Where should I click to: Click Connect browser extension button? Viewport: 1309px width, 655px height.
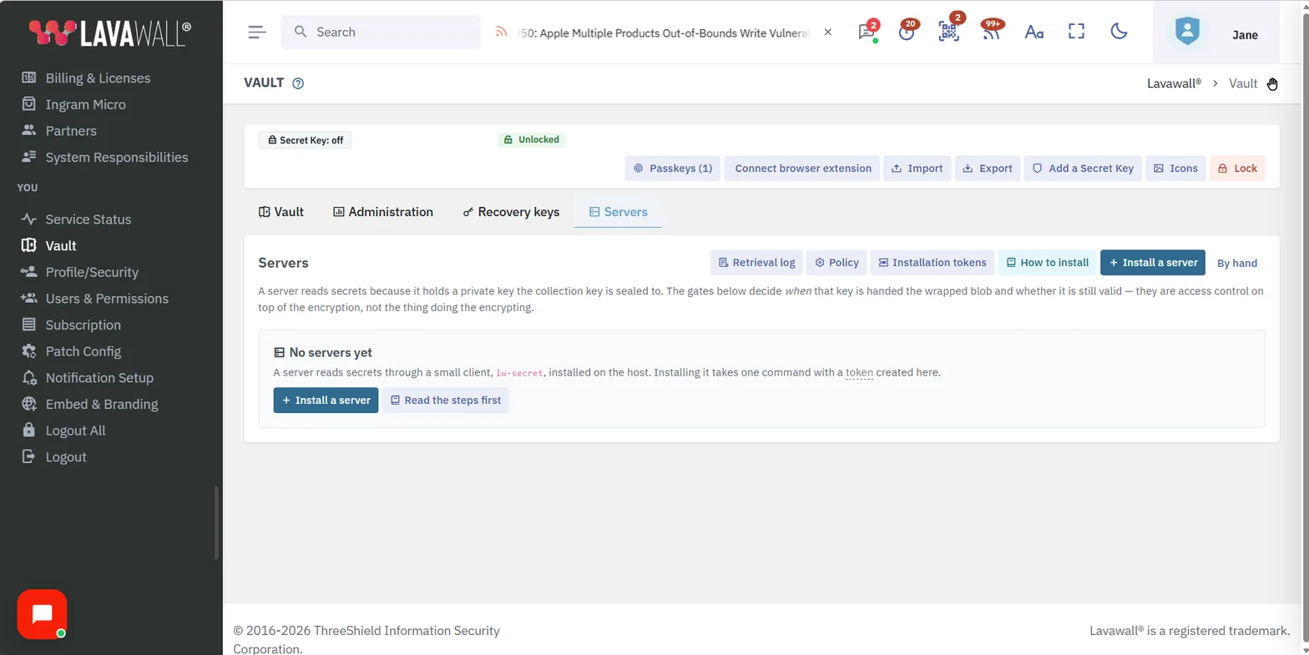[803, 169]
